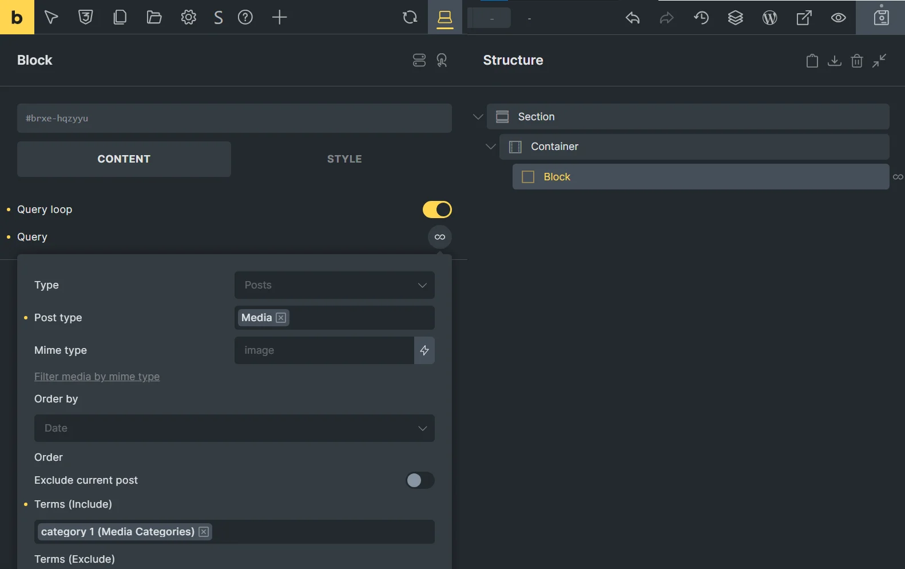Open the Type dropdown showing Posts

[x=334, y=285]
